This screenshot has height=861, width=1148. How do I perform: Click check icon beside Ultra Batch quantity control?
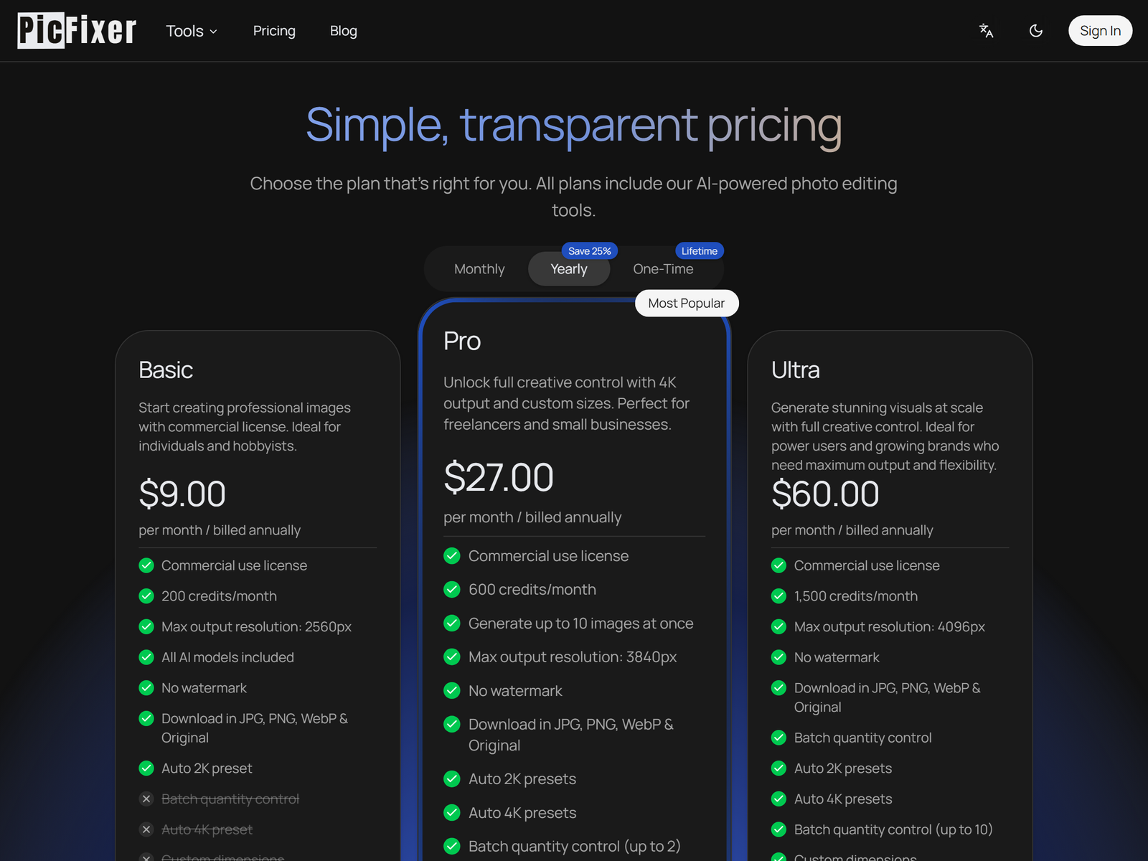[779, 738]
